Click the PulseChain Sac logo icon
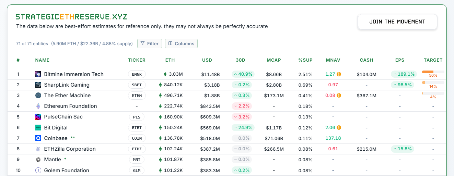 (x=38, y=117)
